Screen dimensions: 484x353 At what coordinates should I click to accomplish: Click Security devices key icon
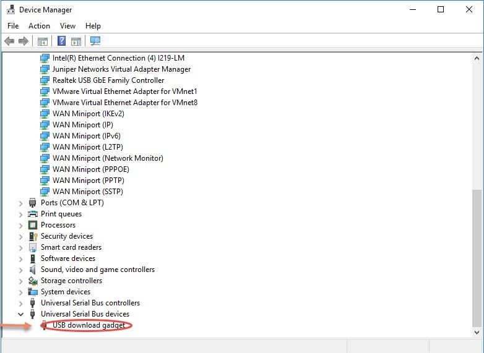pyautogui.click(x=33, y=236)
